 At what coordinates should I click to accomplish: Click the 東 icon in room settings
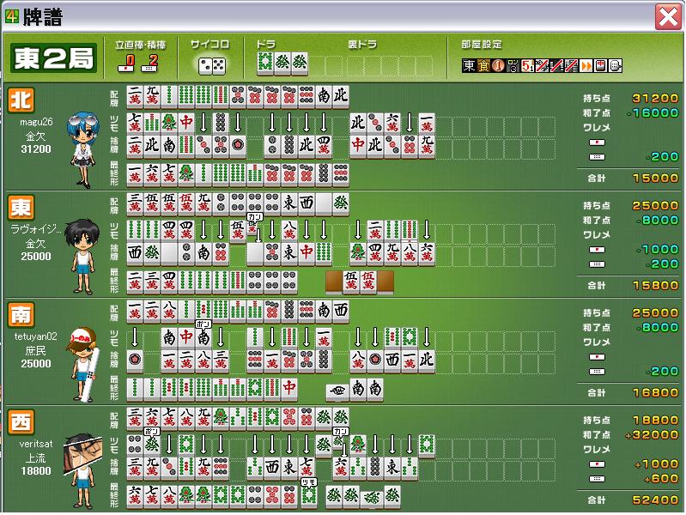coord(469,65)
